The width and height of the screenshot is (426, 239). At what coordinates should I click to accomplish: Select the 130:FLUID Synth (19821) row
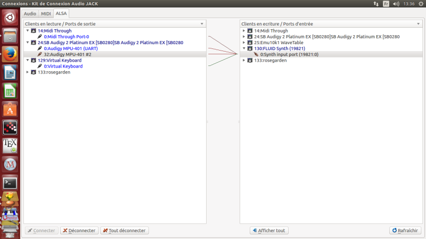(x=331, y=48)
